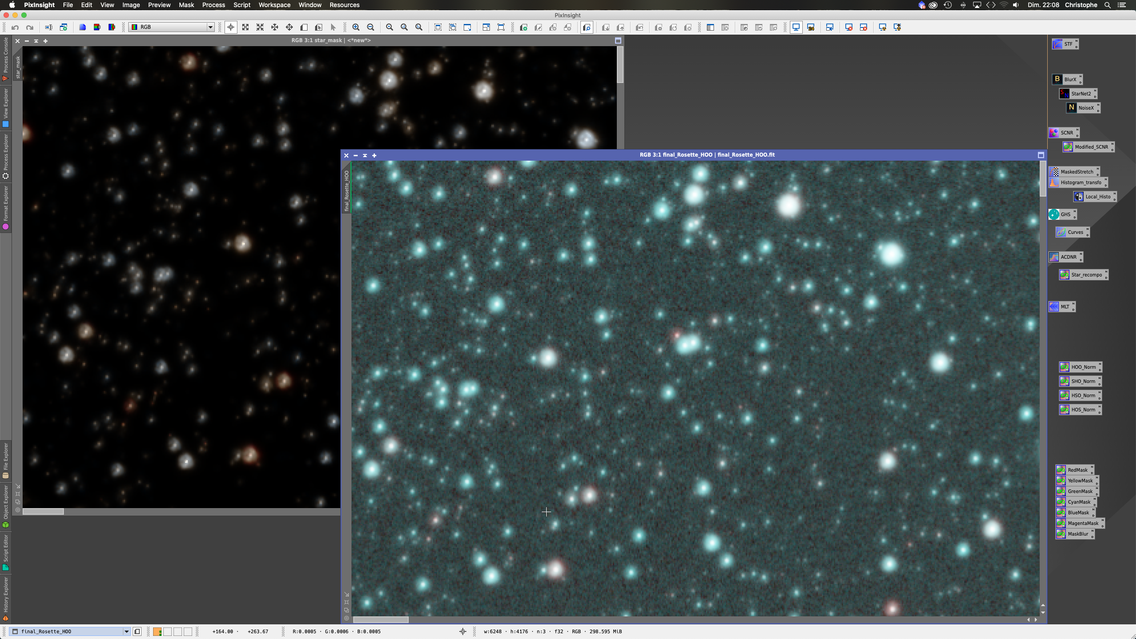Open the Process menu
Image resolution: width=1136 pixels, height=639 pixels.
[x=213, y=5]
